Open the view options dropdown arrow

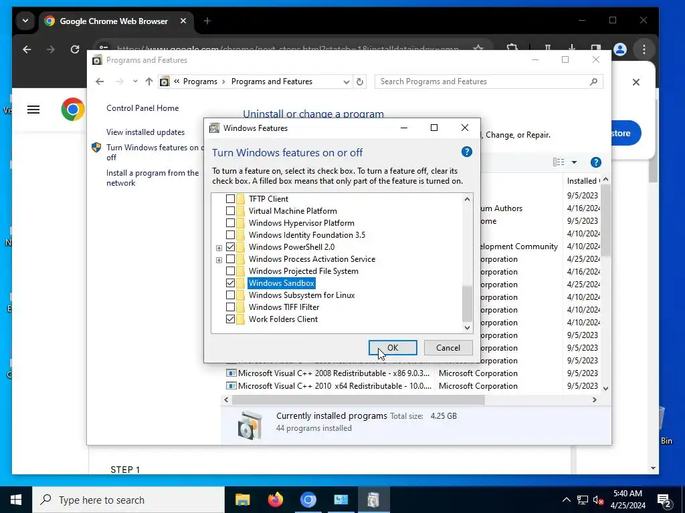(574, 162)
